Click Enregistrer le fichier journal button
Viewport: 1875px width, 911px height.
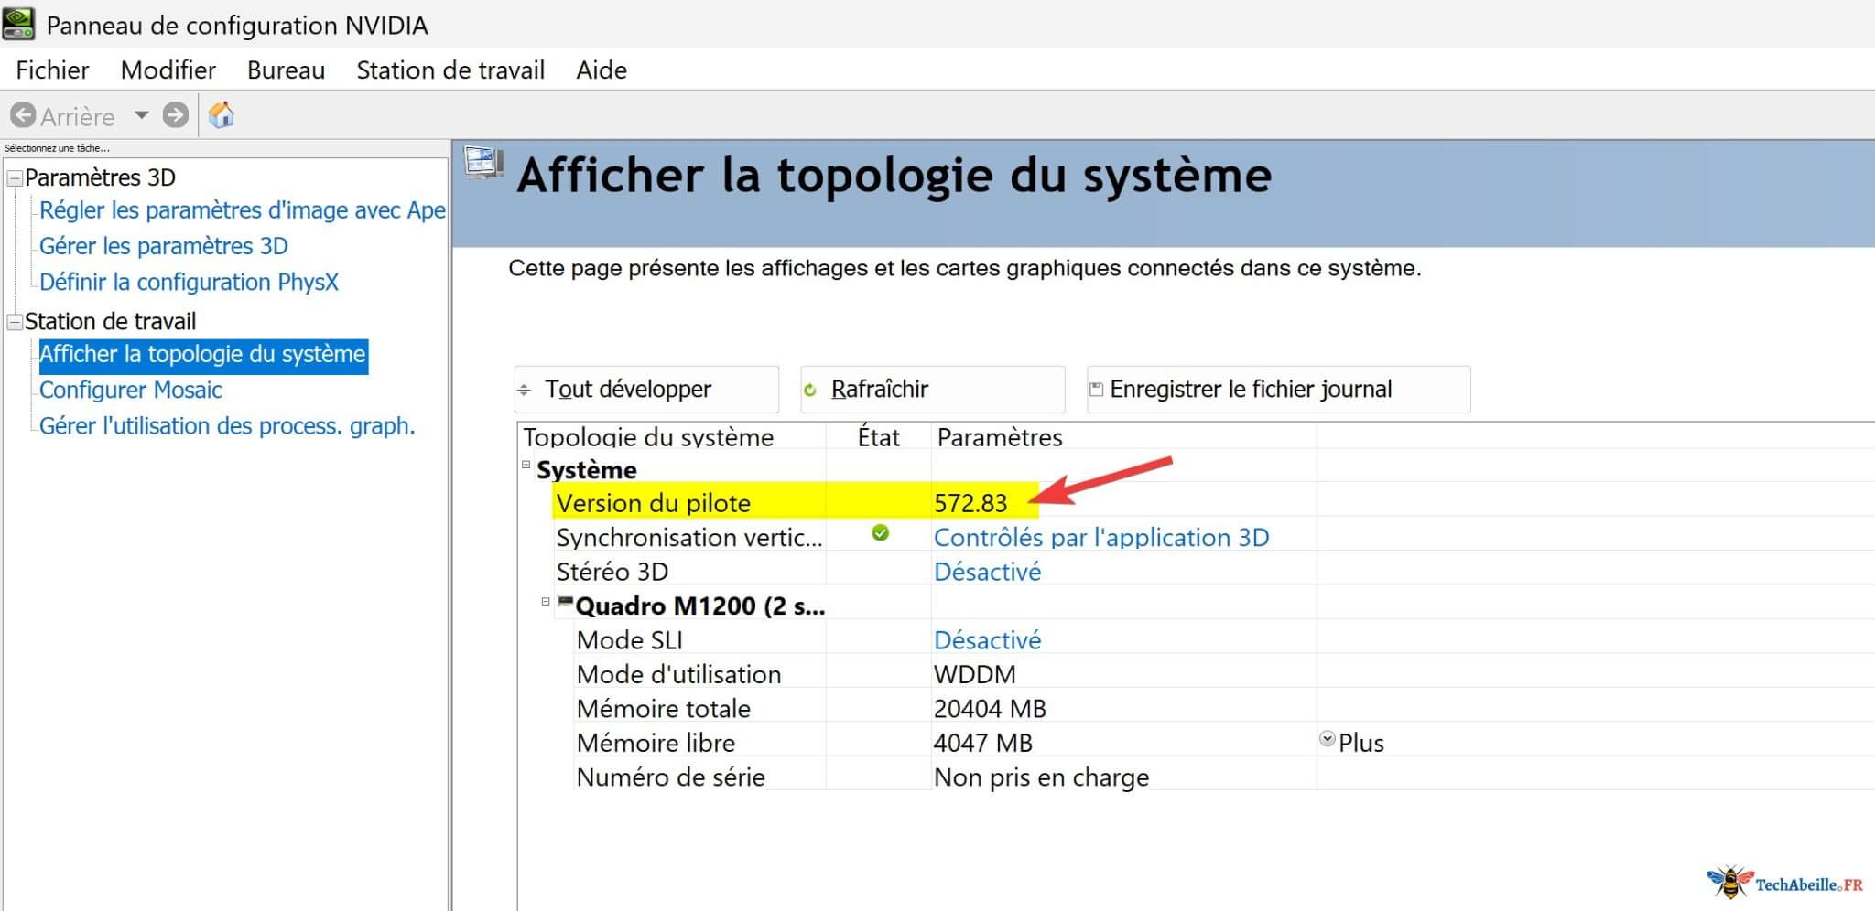[x=1279, y=390]
